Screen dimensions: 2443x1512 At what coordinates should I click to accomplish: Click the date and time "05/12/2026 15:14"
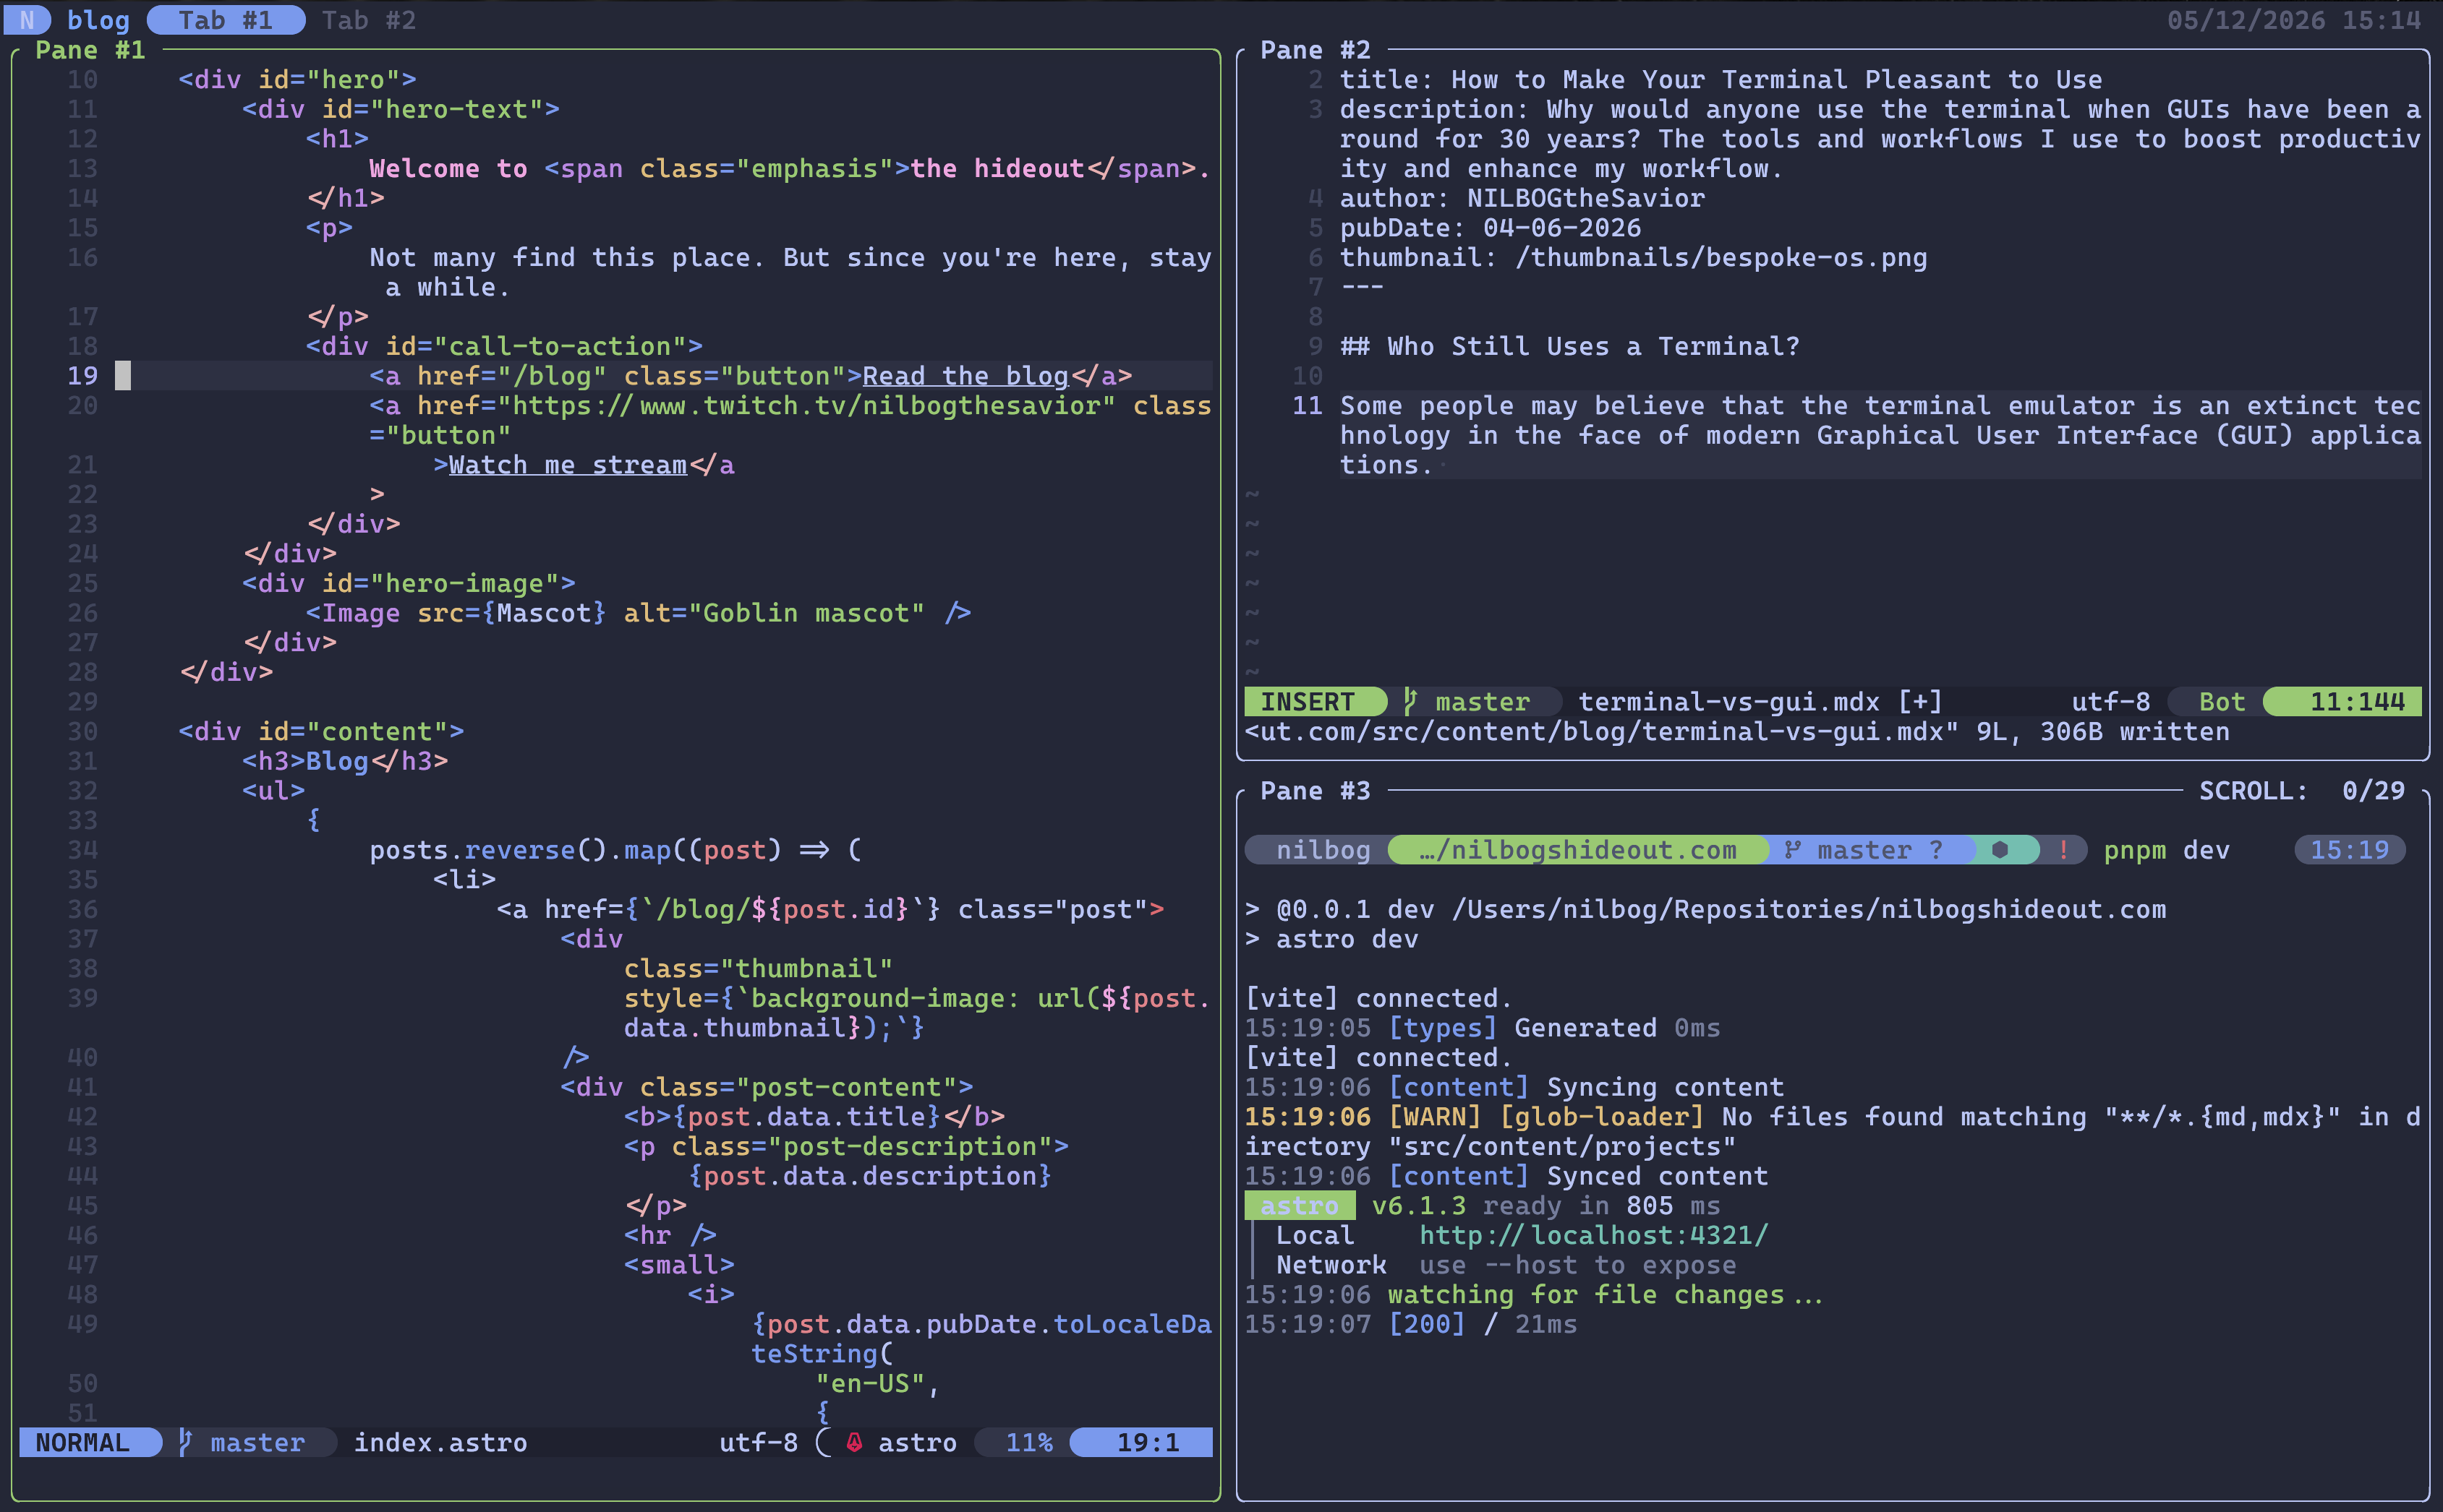pyautogui.click(x=2294, y=20)
